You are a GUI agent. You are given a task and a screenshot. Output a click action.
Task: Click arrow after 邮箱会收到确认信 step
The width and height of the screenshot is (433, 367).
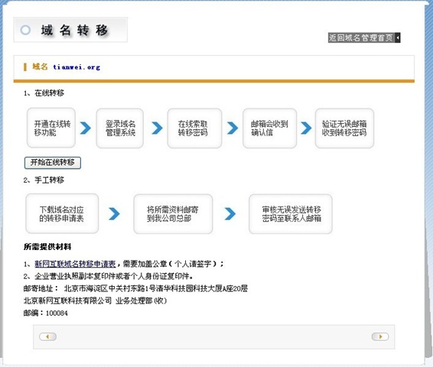(x=306, y=128)
